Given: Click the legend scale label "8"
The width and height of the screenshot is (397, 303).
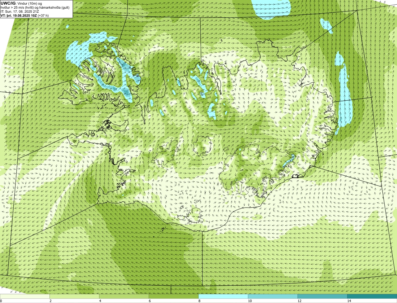Looking at the screenshot, I should pyautogui.click(x=199, y=301).
